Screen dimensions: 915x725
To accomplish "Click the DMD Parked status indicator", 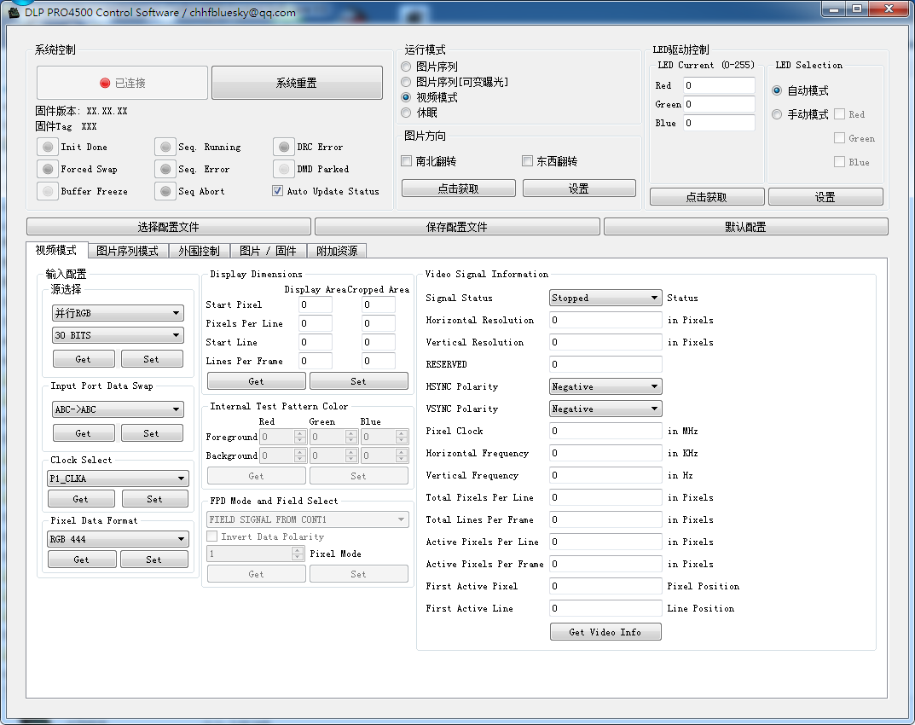I will (x=284, y=169).
